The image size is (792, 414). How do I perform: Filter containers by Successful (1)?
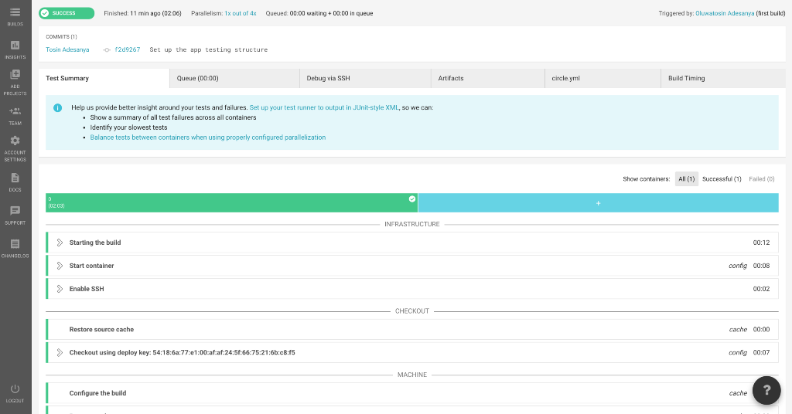(722, 179)
